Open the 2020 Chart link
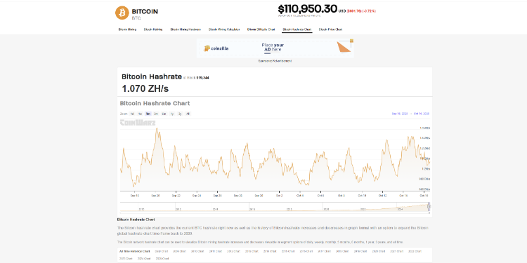 379,251
